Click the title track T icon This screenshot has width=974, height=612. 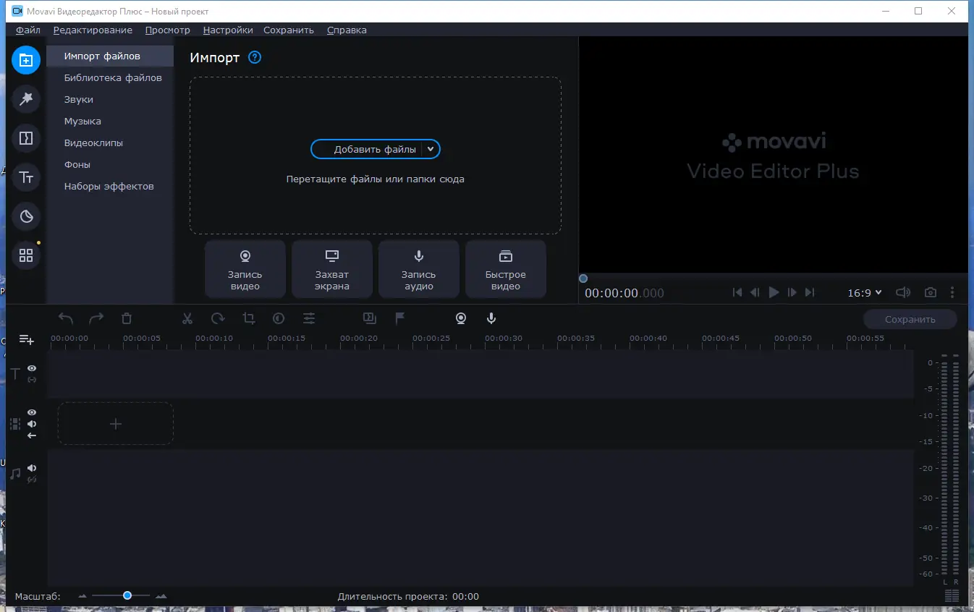15,374
